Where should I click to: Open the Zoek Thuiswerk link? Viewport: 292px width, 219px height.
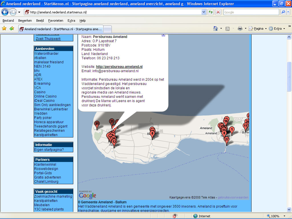click(48, 39)
